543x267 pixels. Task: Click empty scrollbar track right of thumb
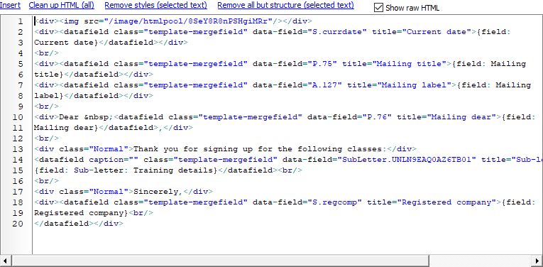480,261
